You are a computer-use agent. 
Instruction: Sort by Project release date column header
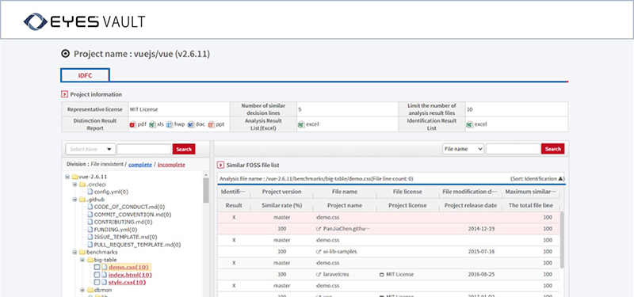coord(470,205)
